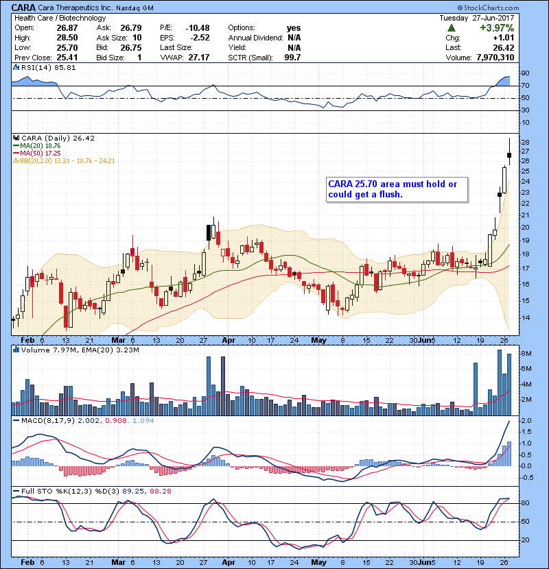Viewport: 549px width, 569px height.
Task: Click the Prev Close value 25.41
Action: click(67, 58)
